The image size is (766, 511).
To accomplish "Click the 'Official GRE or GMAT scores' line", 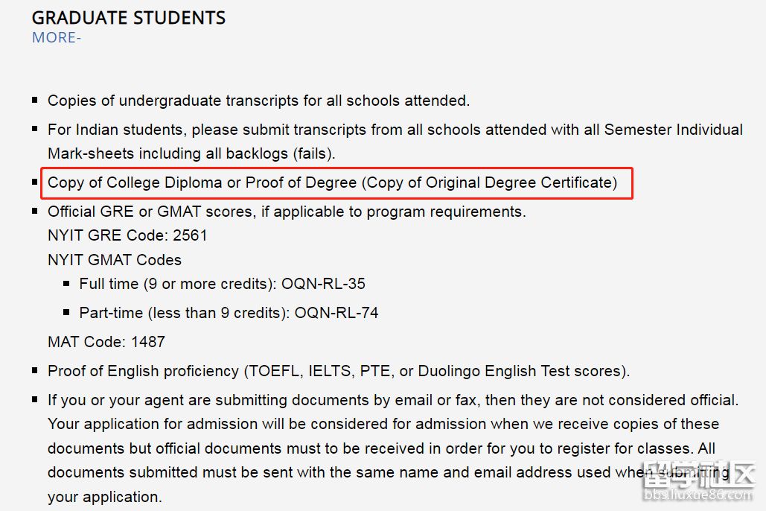I will click(287, 212).
